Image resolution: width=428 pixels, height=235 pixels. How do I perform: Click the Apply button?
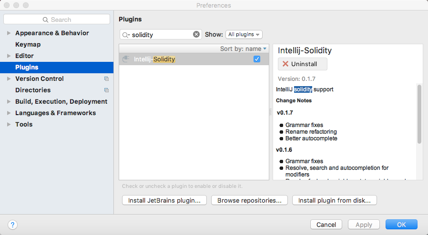tap(364, 225)
